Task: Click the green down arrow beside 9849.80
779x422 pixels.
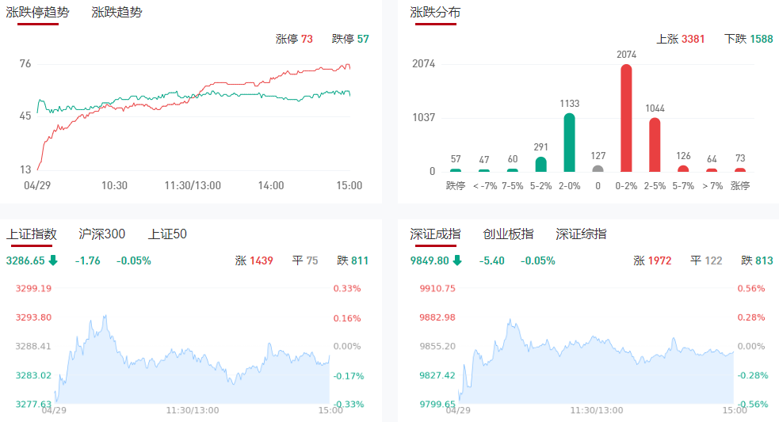Action: tap(457, 260)
